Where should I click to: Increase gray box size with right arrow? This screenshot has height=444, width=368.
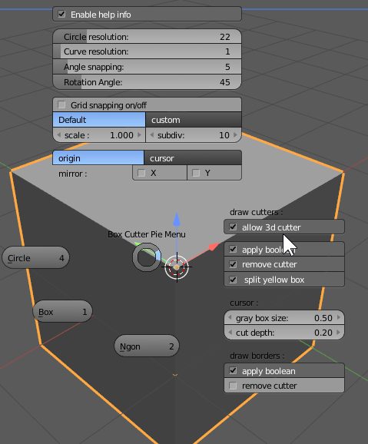click(x=339, y=318)
